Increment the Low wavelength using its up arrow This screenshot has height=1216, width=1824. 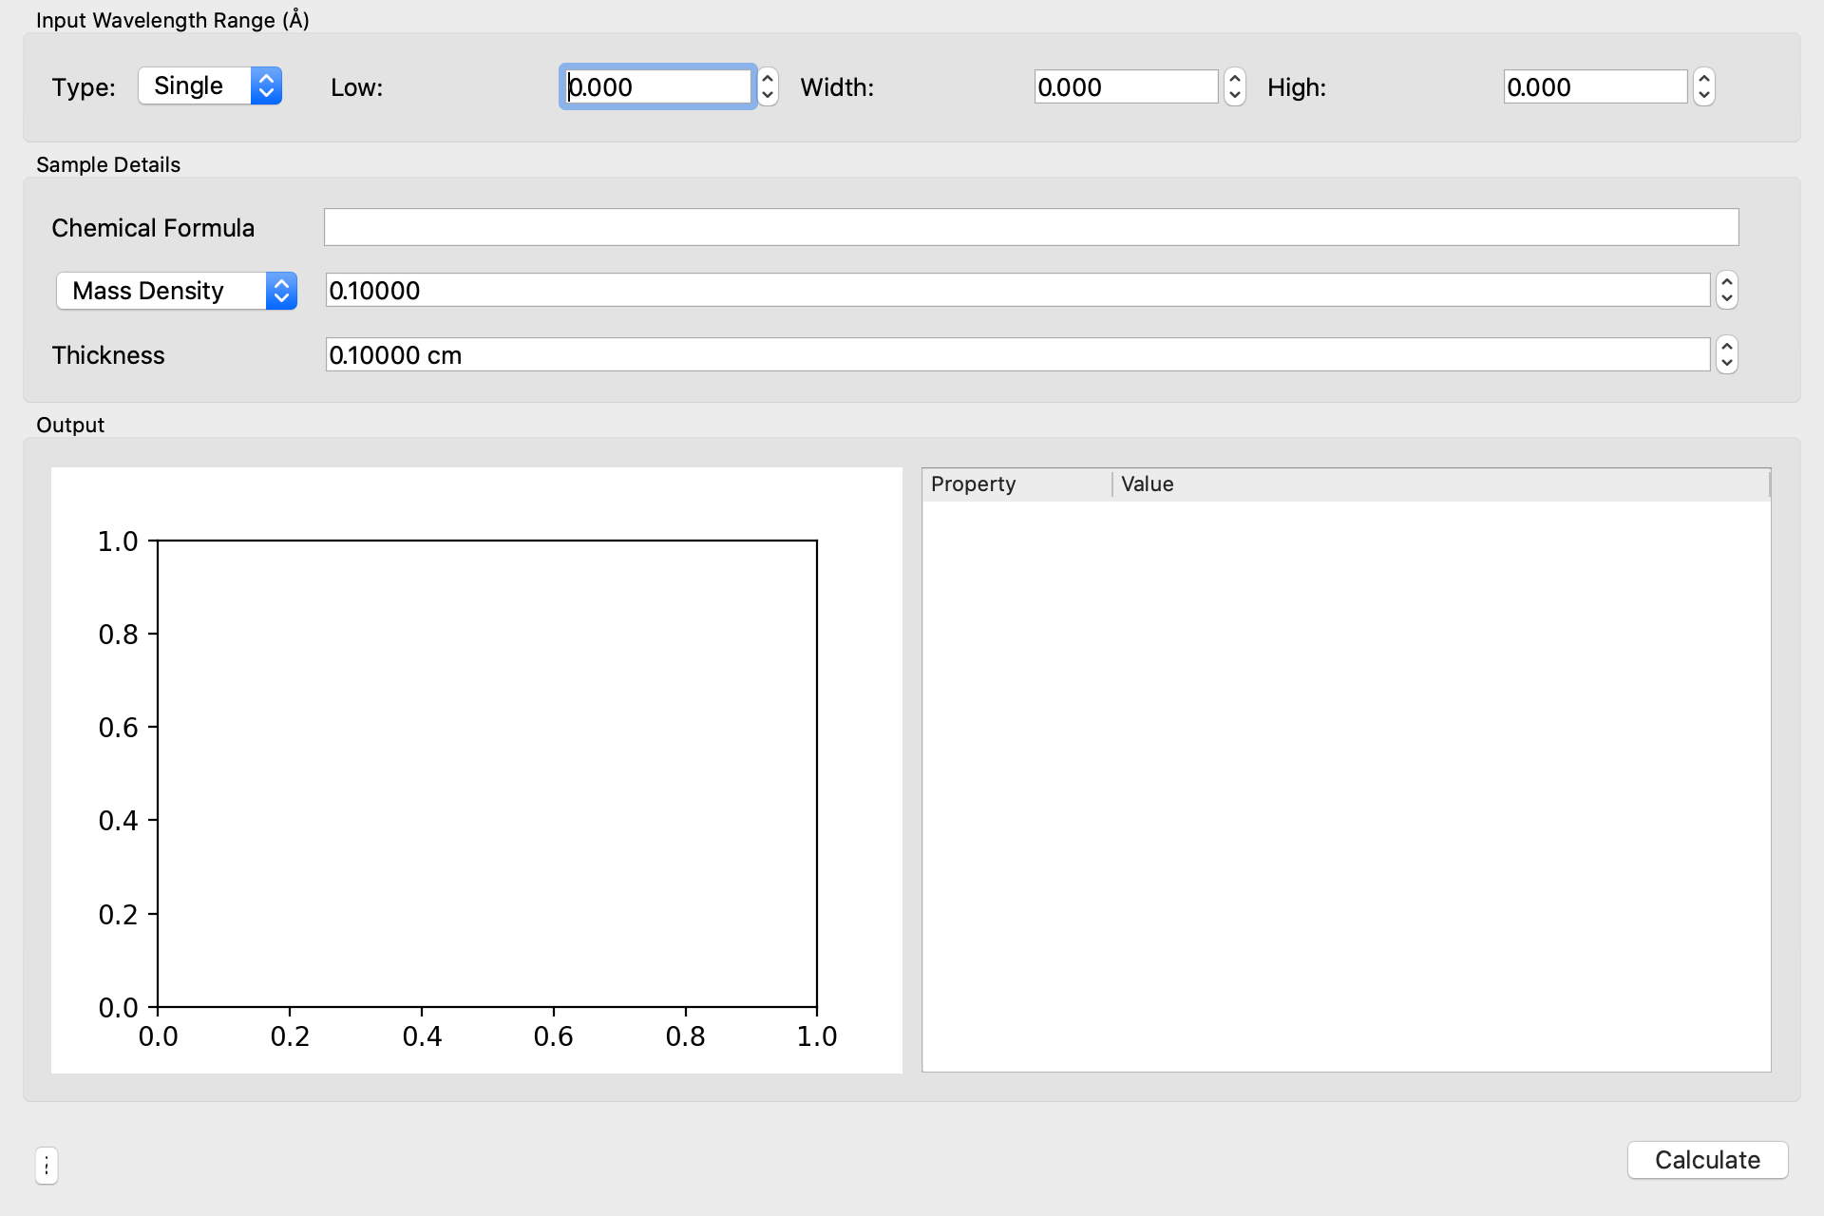767,80
